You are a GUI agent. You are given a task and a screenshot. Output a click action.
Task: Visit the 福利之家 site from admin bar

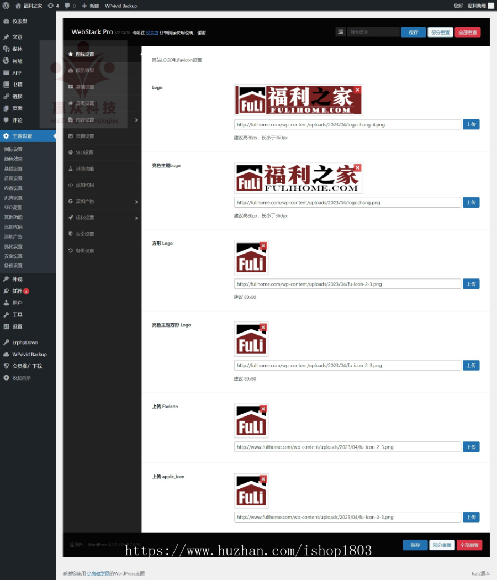(29, 6)
